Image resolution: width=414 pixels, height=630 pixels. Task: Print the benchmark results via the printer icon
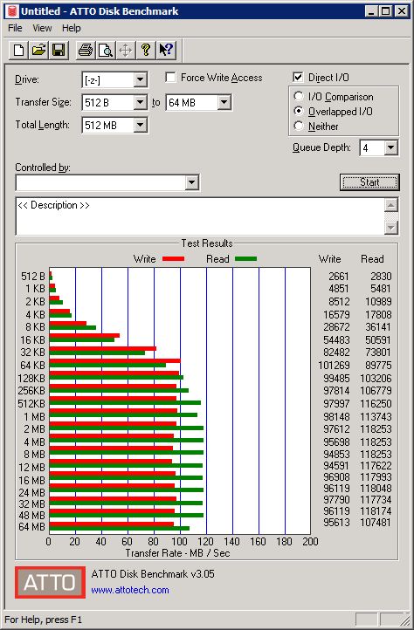86,51
